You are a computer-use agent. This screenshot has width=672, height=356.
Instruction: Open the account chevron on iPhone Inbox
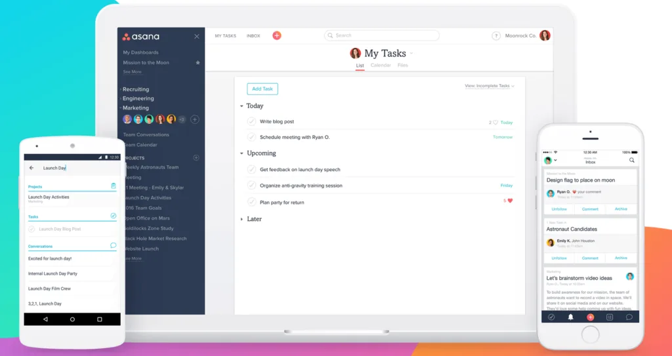(x=555, y=160)
